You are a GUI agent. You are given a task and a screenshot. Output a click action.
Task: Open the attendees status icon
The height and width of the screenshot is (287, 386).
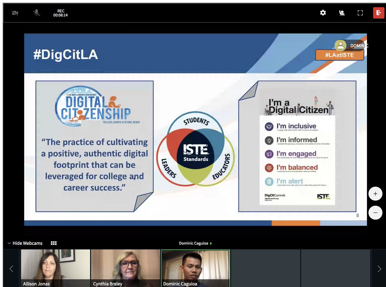point(342,13)
